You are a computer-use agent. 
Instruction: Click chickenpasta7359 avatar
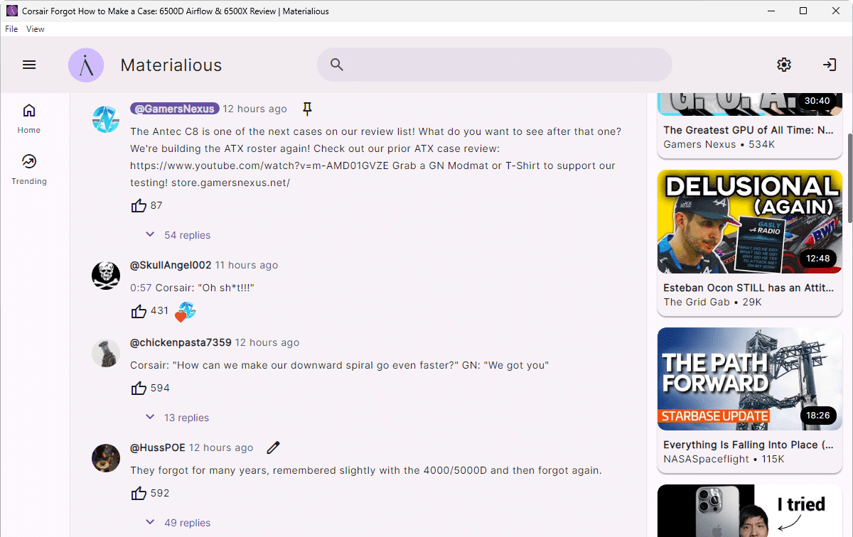[x=106, y=352]
